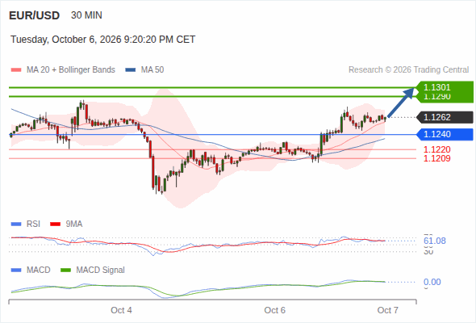This screenshot has width=476, height=323.
Task: Click the MACD Signal legend label
Action: tap(101, 271)
